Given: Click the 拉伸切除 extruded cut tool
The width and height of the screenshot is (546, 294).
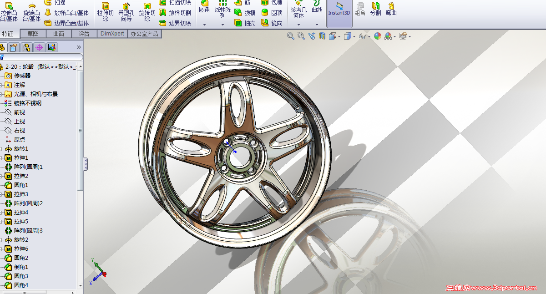Looking at the screenshot, I should tap(105, 12).
